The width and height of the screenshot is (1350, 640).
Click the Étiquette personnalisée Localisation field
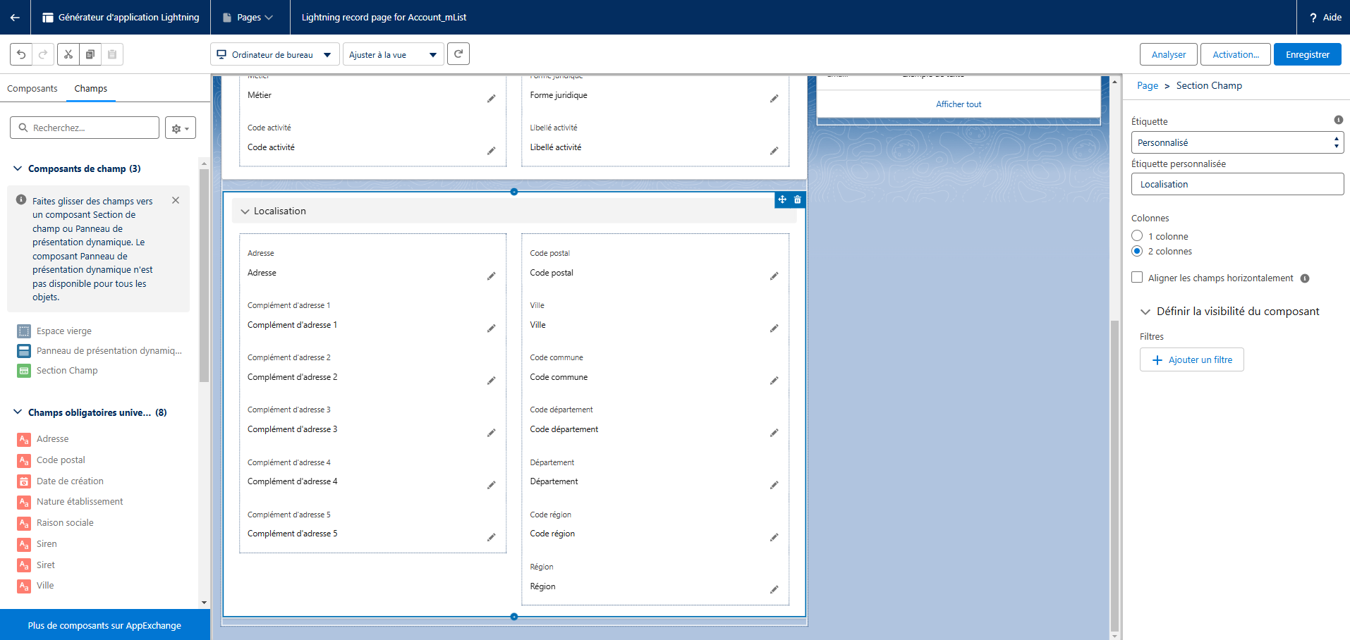[1237, 184]
